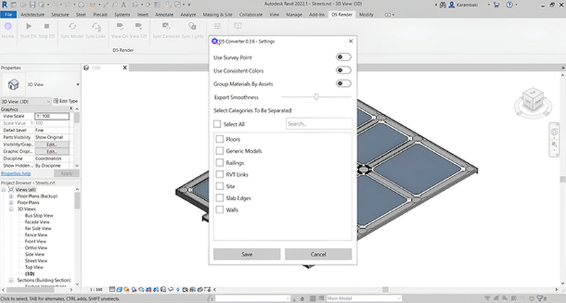
Task: Check the Site category checkbox
Action: pyautogui.click(x=219, y=186)
